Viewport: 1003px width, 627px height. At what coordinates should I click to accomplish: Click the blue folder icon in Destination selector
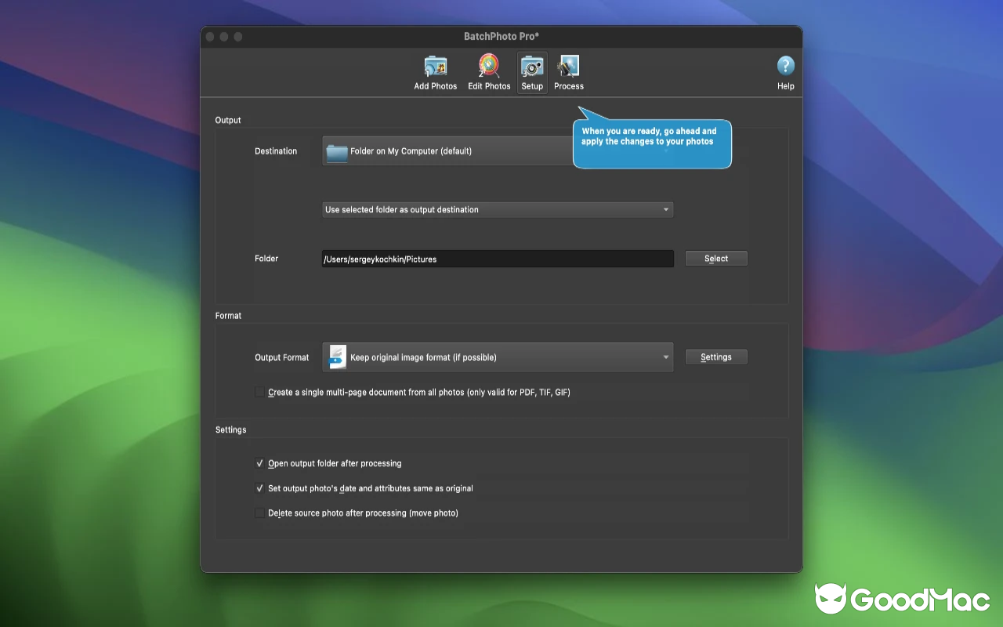pyautogui.click(x=336, y=150)
